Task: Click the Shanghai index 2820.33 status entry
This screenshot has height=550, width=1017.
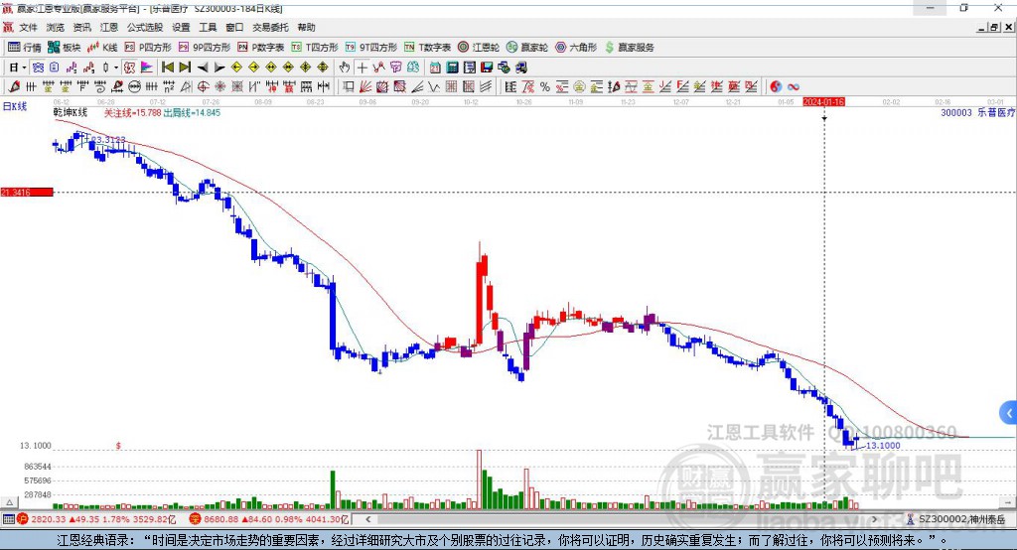Action: (96, 519)
